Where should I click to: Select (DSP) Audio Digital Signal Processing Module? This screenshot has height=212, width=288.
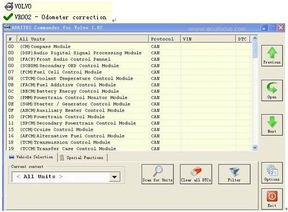point(129,53)
